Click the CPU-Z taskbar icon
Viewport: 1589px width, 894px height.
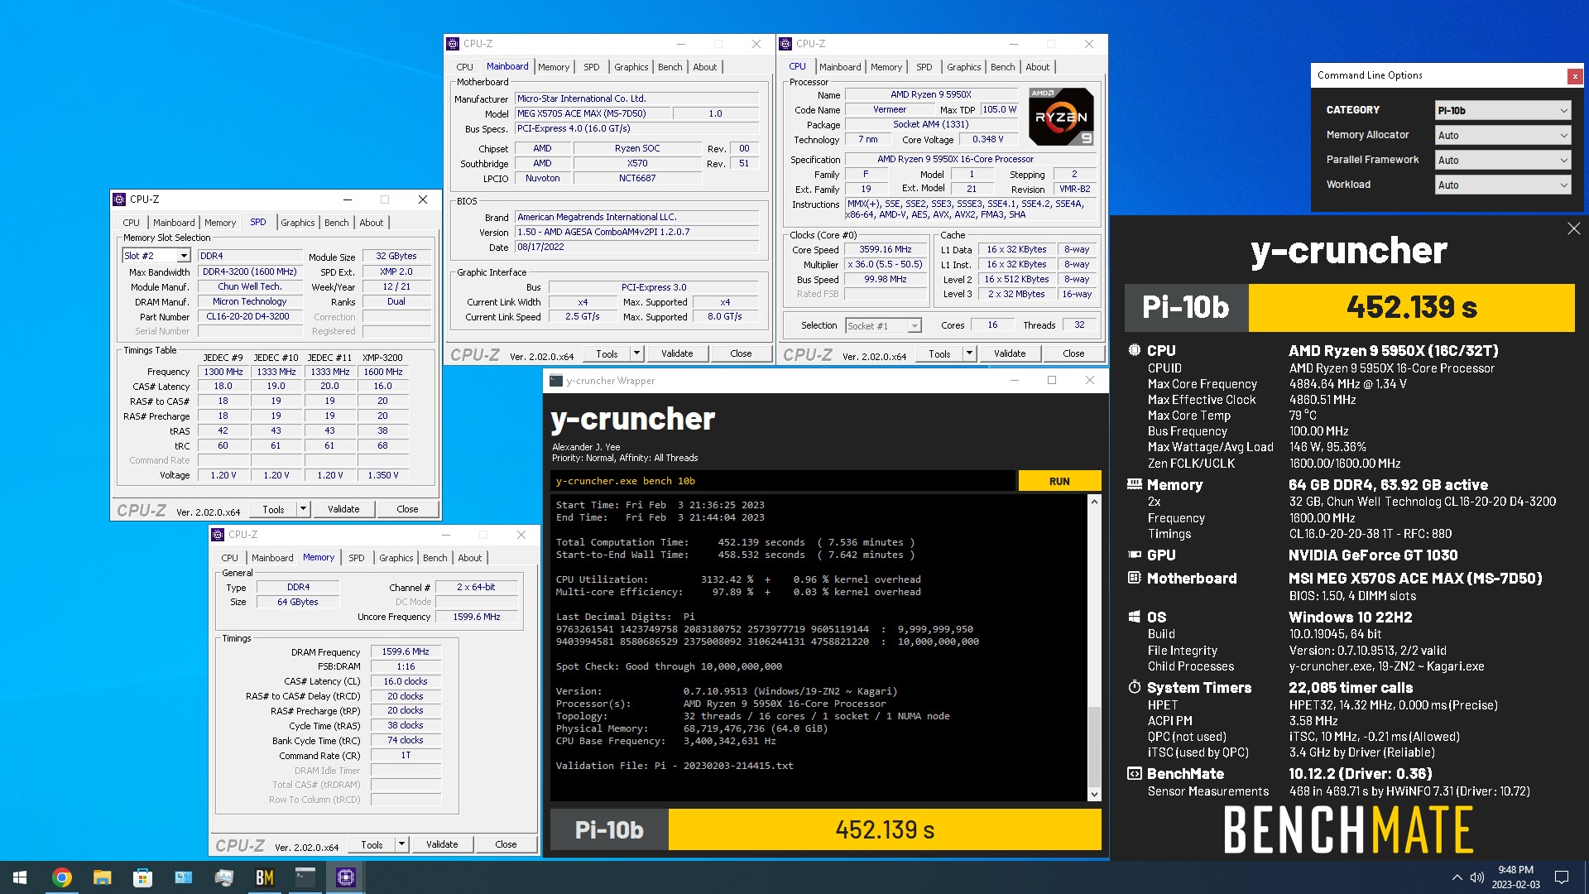(346, 877)
